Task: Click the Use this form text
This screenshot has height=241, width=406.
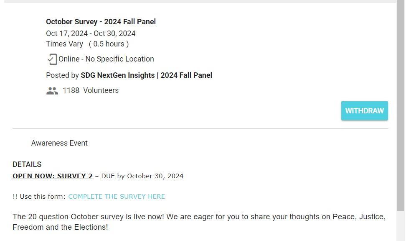Action: point(42,197)
